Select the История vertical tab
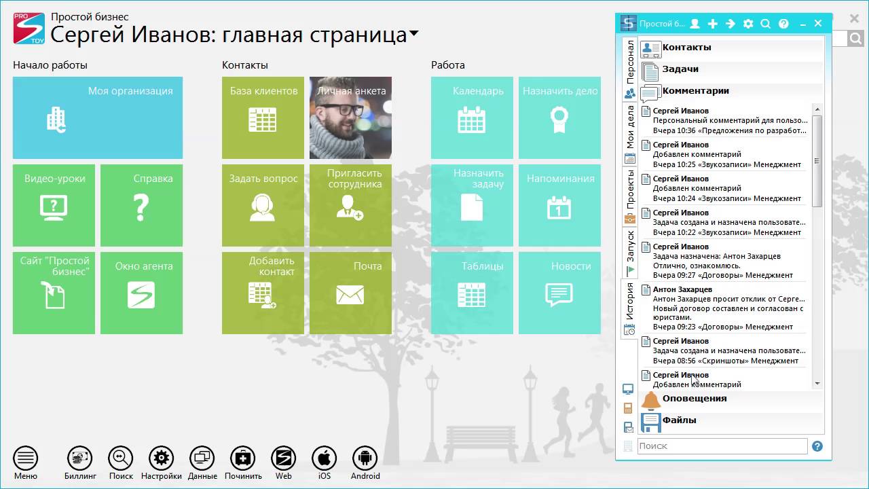The width and height of the screenshot is (869, 489). click(x=630, y=309)
